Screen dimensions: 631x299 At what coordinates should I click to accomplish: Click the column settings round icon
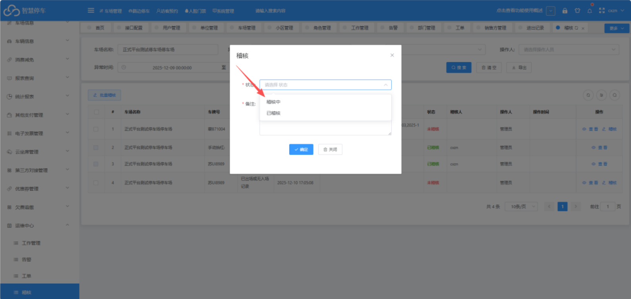click(601, 95)
